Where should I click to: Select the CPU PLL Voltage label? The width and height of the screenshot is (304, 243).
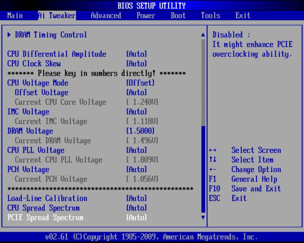click(36, 151)
